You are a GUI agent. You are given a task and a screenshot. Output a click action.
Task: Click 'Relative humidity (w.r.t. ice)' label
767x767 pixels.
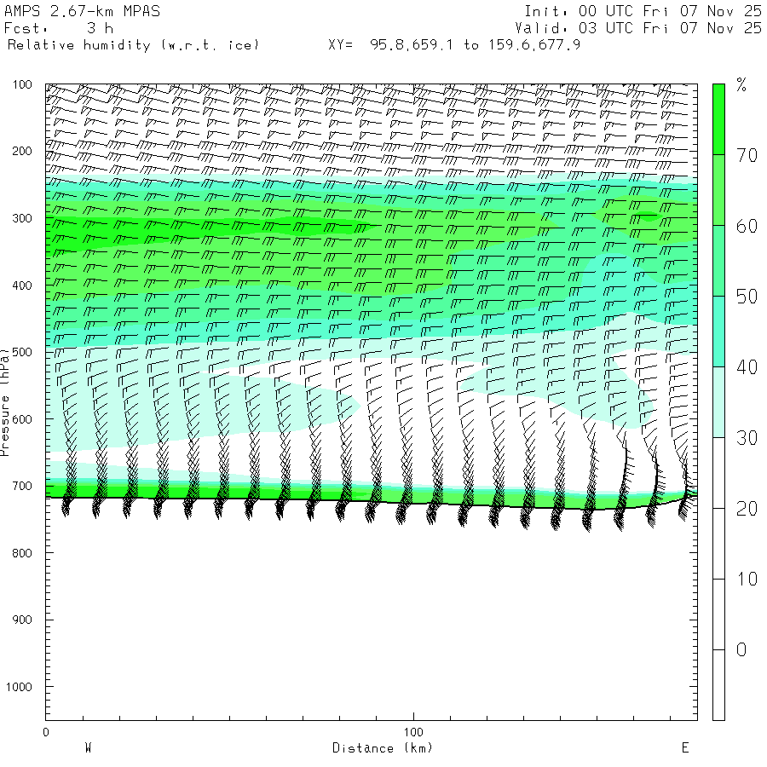click(x=133, y=45)
